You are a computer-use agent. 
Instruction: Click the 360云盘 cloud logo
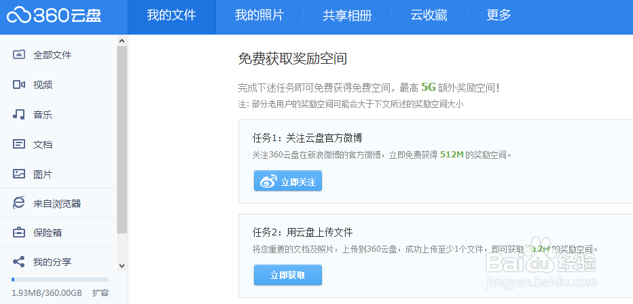coord(54,16)
